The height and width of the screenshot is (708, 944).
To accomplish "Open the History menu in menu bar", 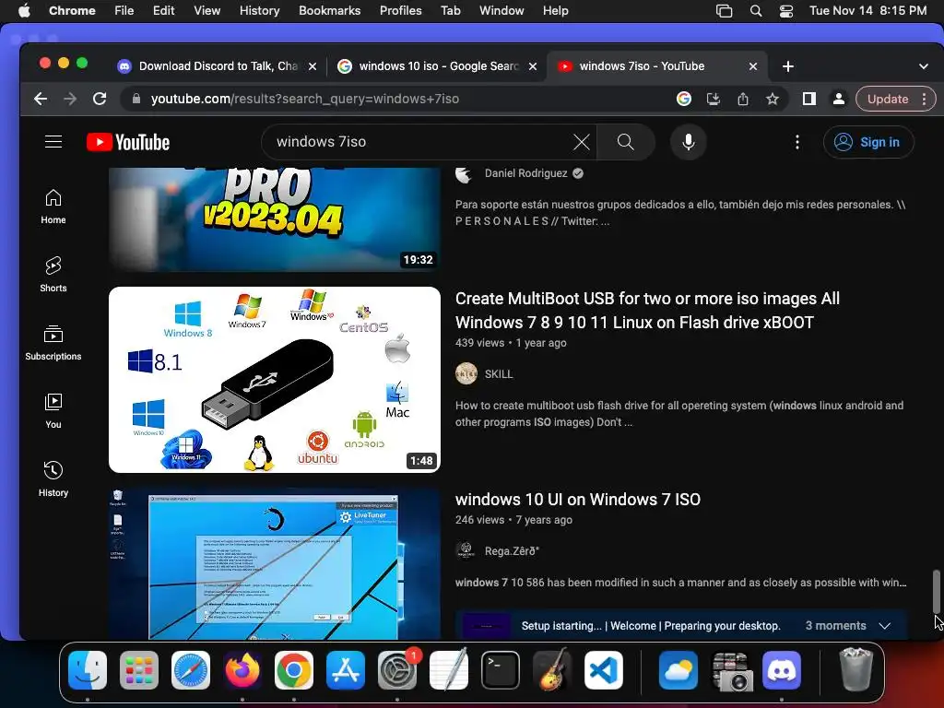I will tap(259, 11).
